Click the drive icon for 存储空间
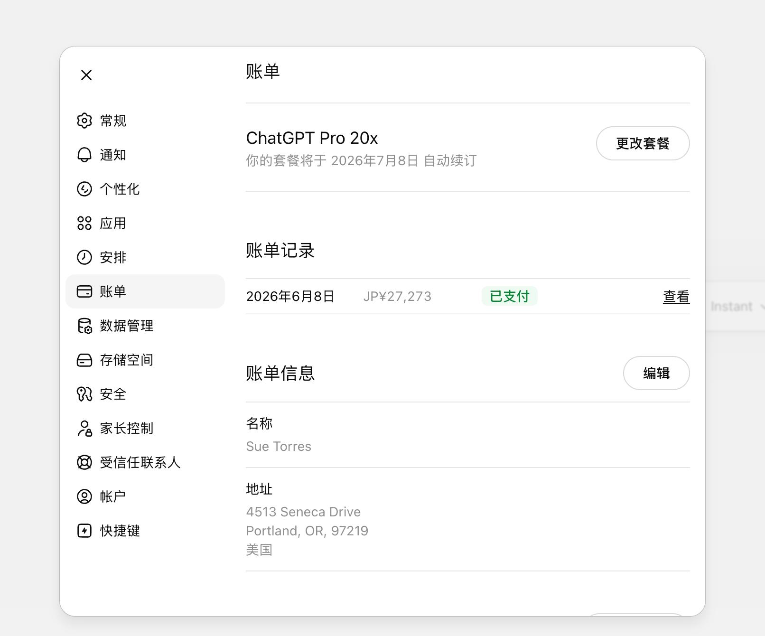The image size is (765, 636). click(84, 360)
